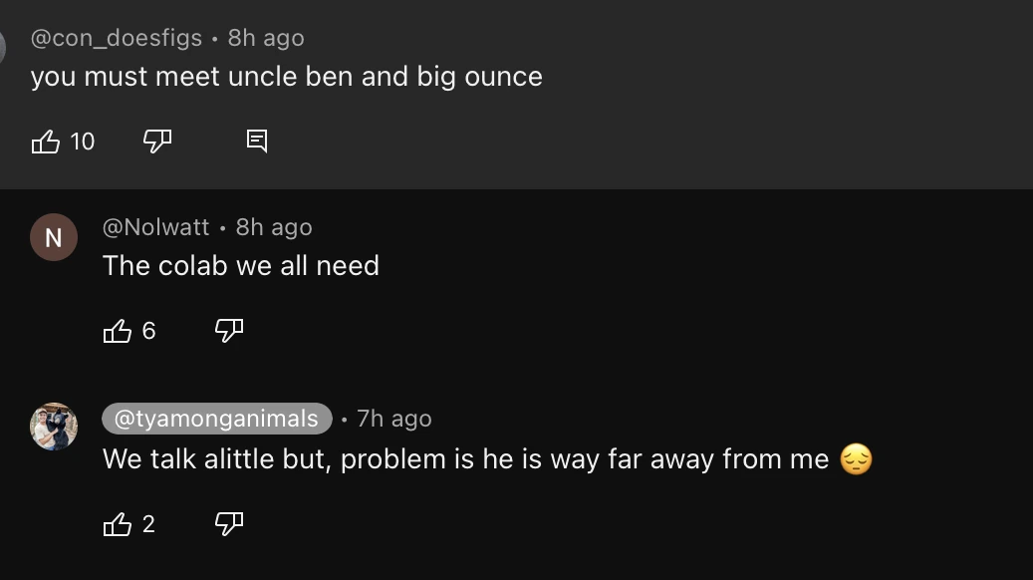1033x580 pixels.
Task: Dislike the con_doesfigs comment
Action: [x=157, y=142]
